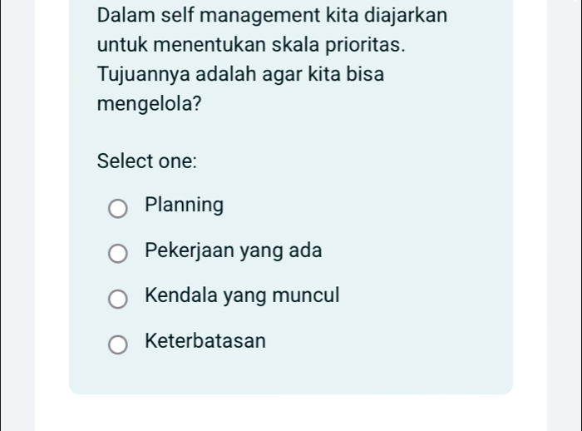
Task: Choose the "Pekerjaan yang ada" radio button
Action: tap(118, 254)
